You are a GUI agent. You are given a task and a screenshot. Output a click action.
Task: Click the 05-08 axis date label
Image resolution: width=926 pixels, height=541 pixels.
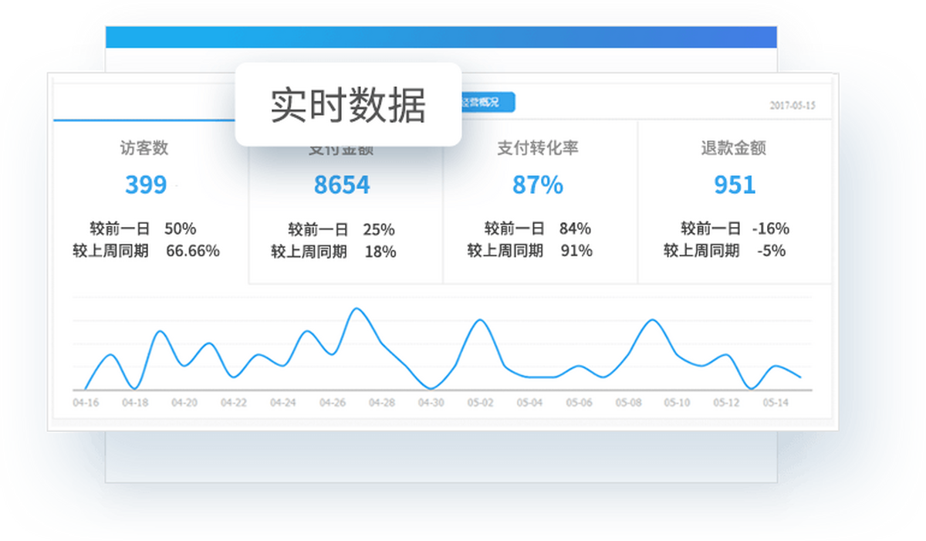627,403
